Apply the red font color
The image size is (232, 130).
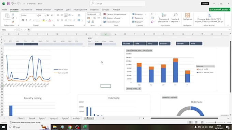coord(50,20)
